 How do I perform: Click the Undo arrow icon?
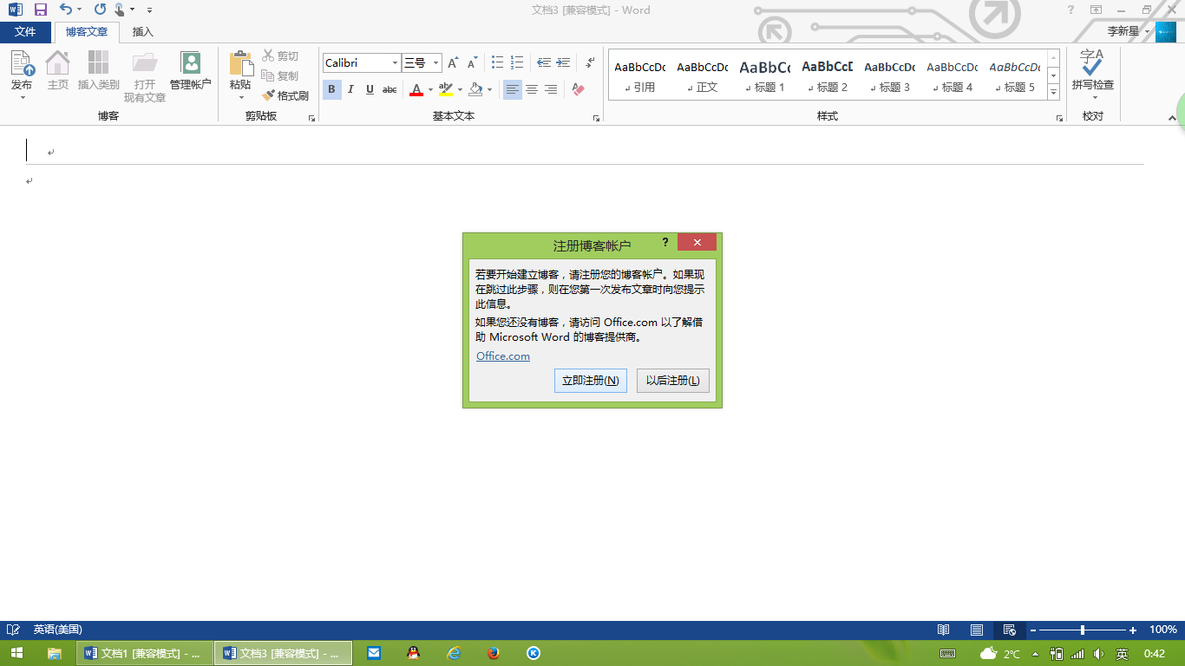pyautogui.click(x=66, y=10)
